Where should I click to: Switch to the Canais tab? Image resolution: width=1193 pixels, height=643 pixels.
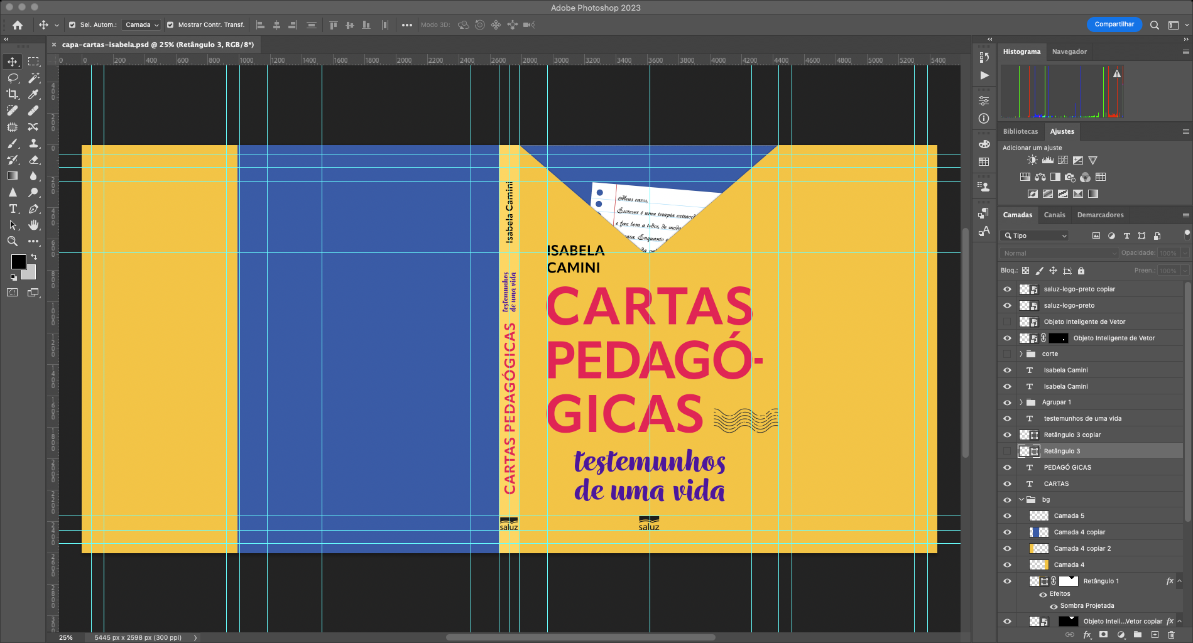click(x=1054, y=215)
